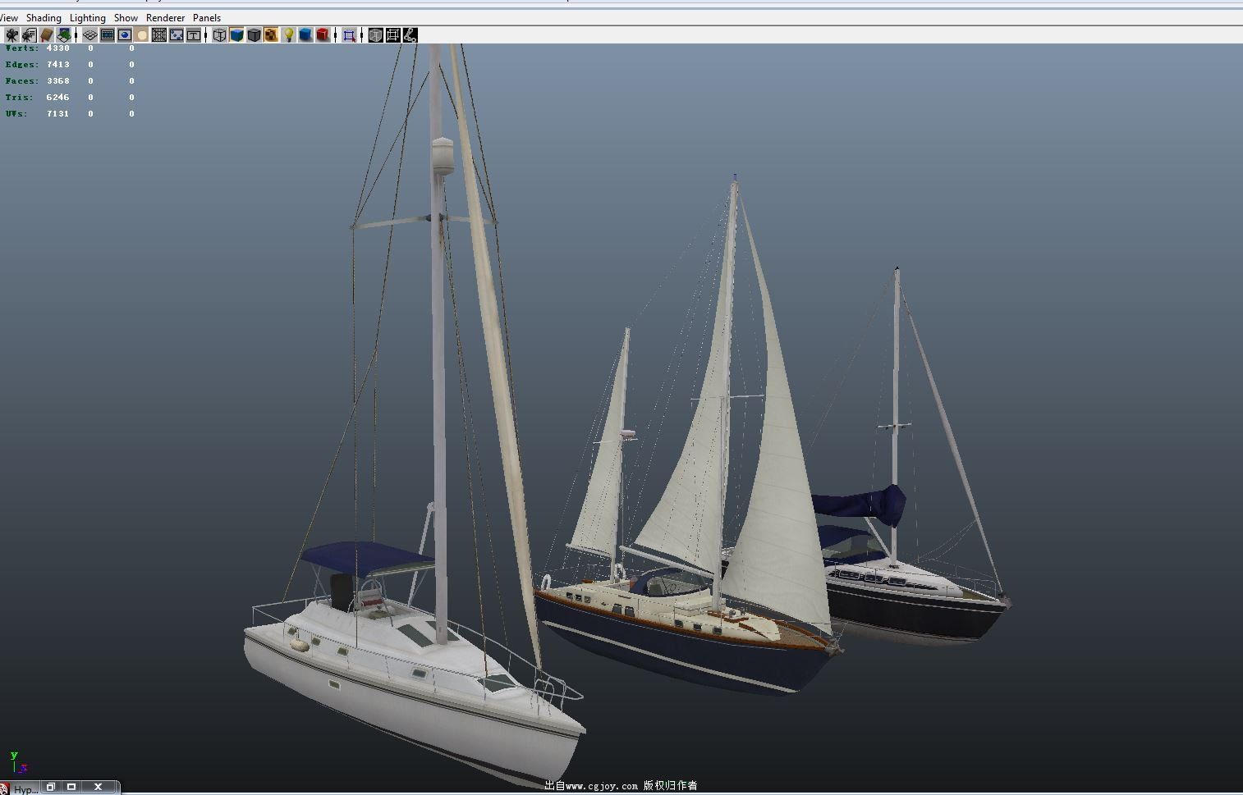Open the Shading menu
Screen dimensions: 1243x795
coord(44,17)
